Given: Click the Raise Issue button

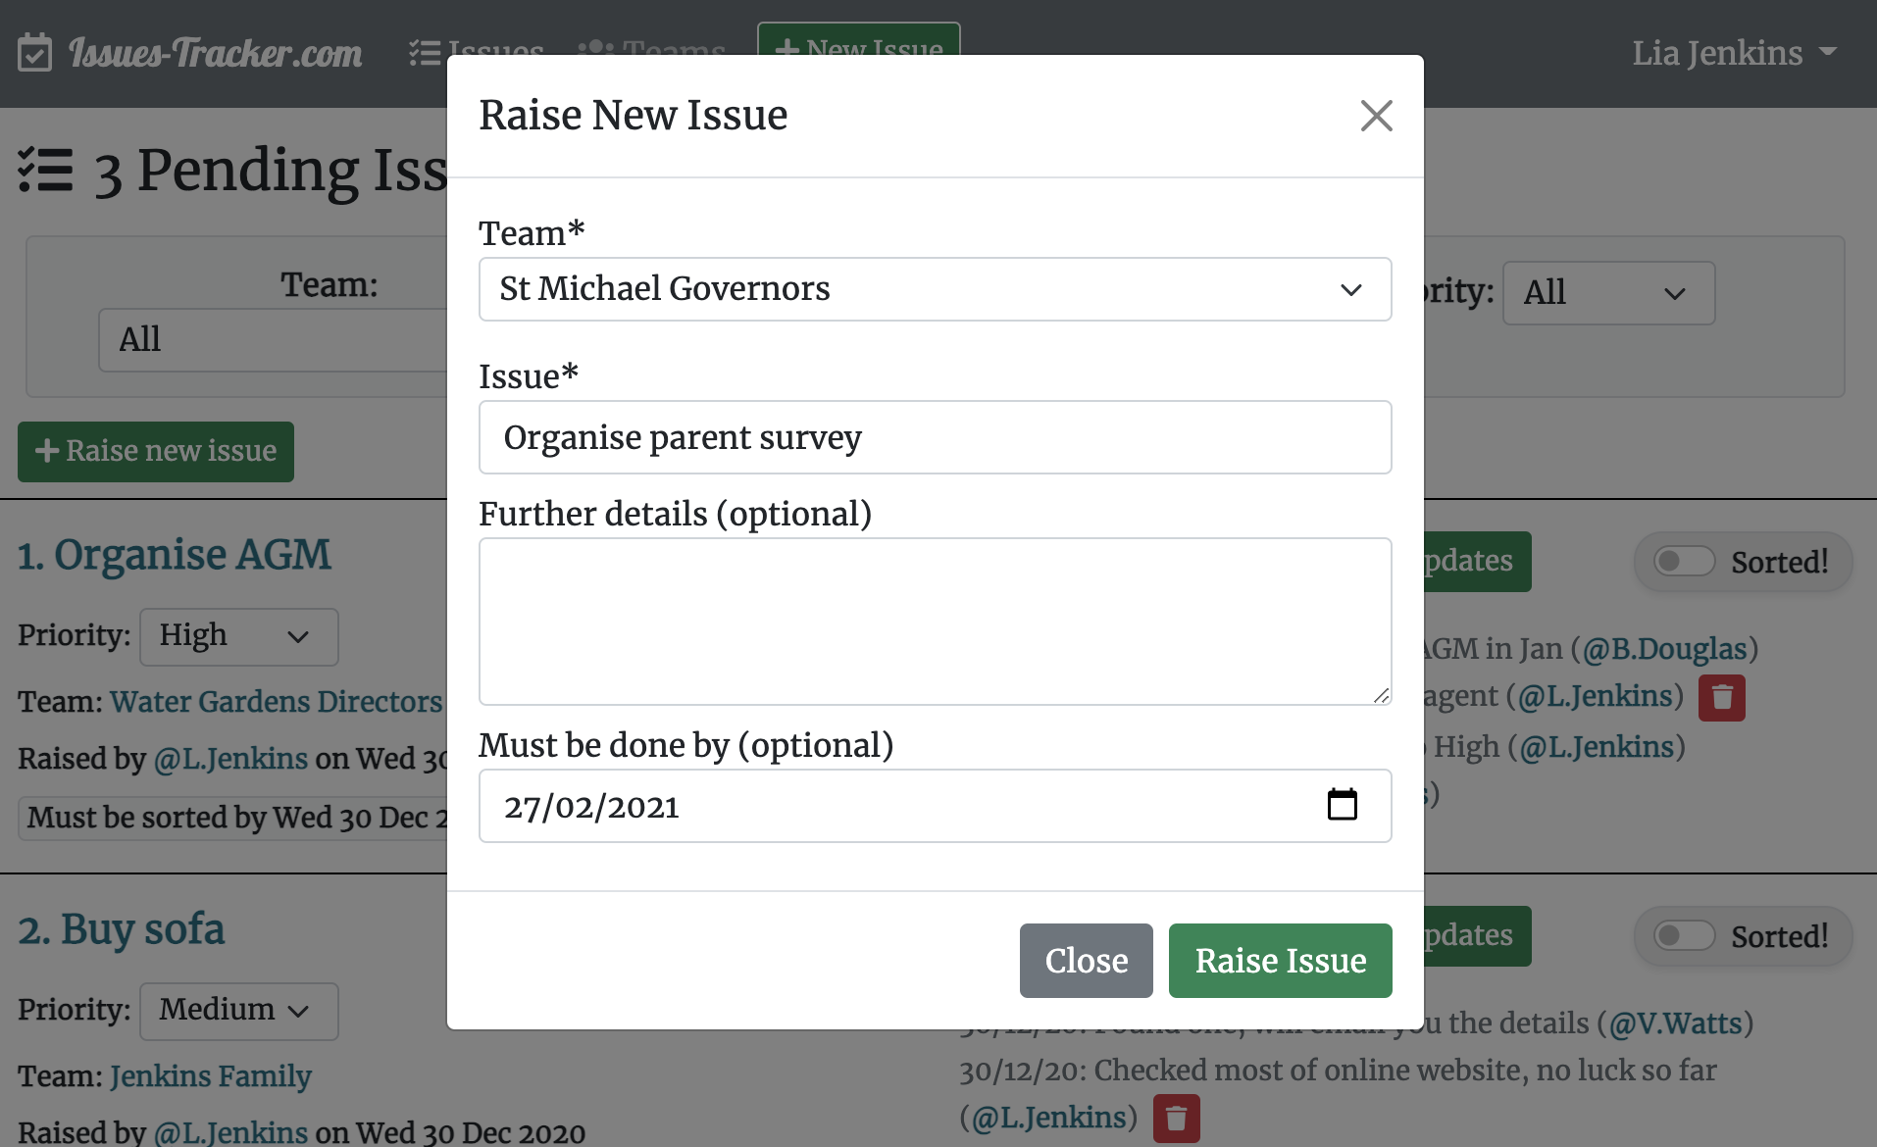Looking at the screenshot, I should [x=1280, y=961].
